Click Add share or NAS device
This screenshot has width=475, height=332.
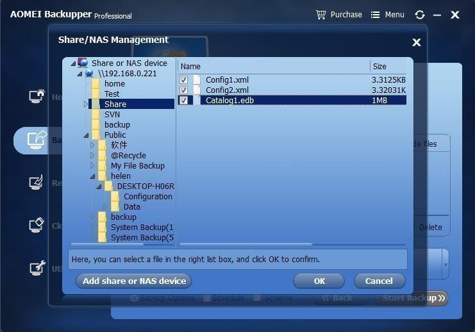pos(134,281)
